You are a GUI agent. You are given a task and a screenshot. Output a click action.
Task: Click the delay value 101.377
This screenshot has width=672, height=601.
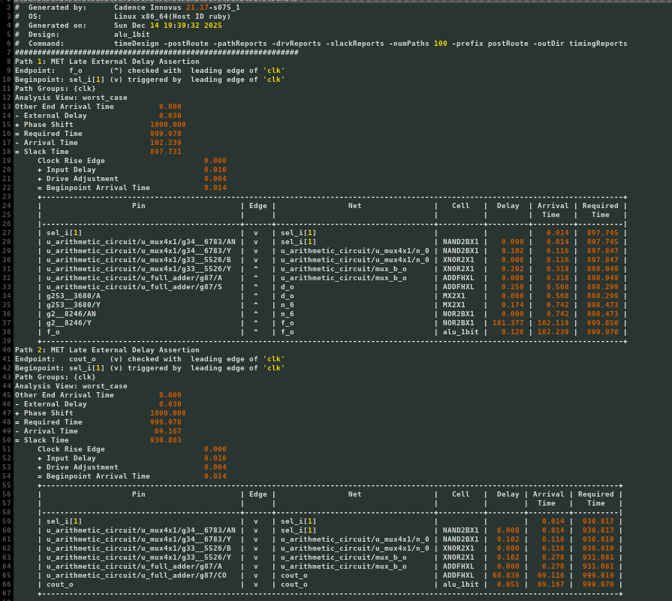click(508, 322)
